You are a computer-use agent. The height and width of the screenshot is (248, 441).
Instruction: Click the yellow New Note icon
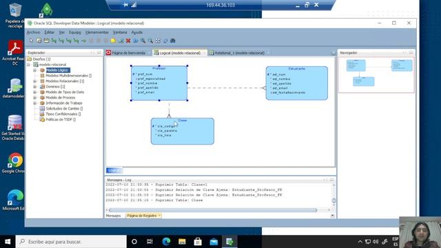click(113, 41)
